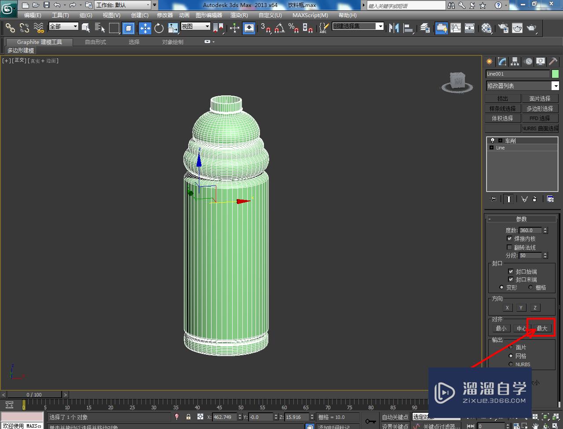Viewport: 563px width, 429px height.
Task: Toggle the 封口始端 checkbox
Action: [x=511, y=272]
